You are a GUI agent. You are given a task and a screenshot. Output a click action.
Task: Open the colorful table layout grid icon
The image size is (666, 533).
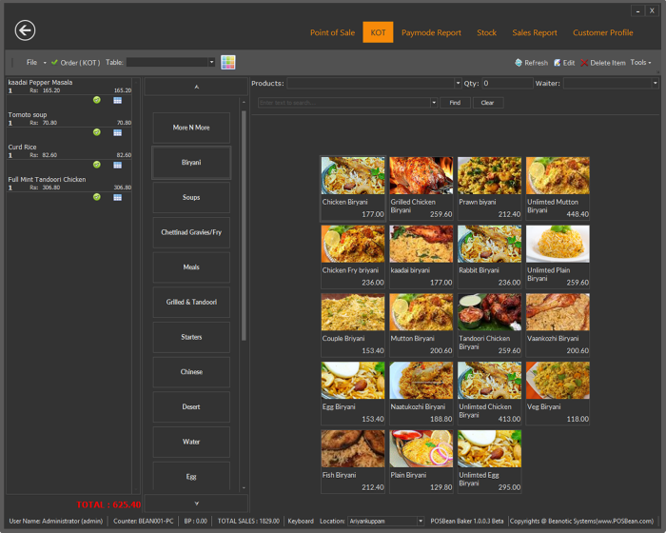coord(228,63)
